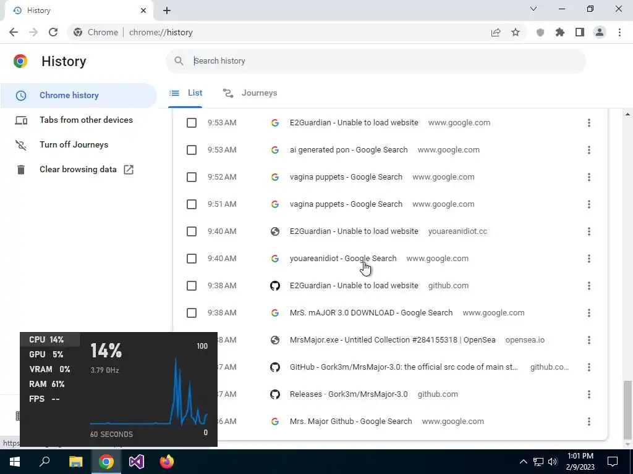Screen dimensions: 633x474
Task: Select CPU 14% in performance overlay
Action: point(49,340)
